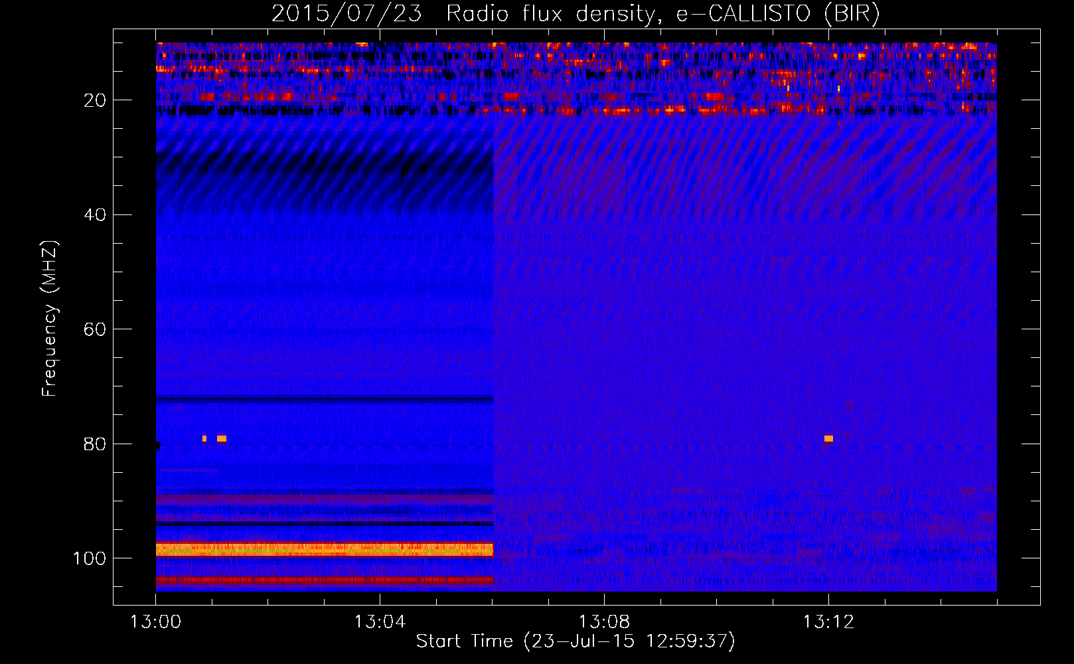Click the 13:08 time tick label
1074x664 pixels.
point(604,622)
